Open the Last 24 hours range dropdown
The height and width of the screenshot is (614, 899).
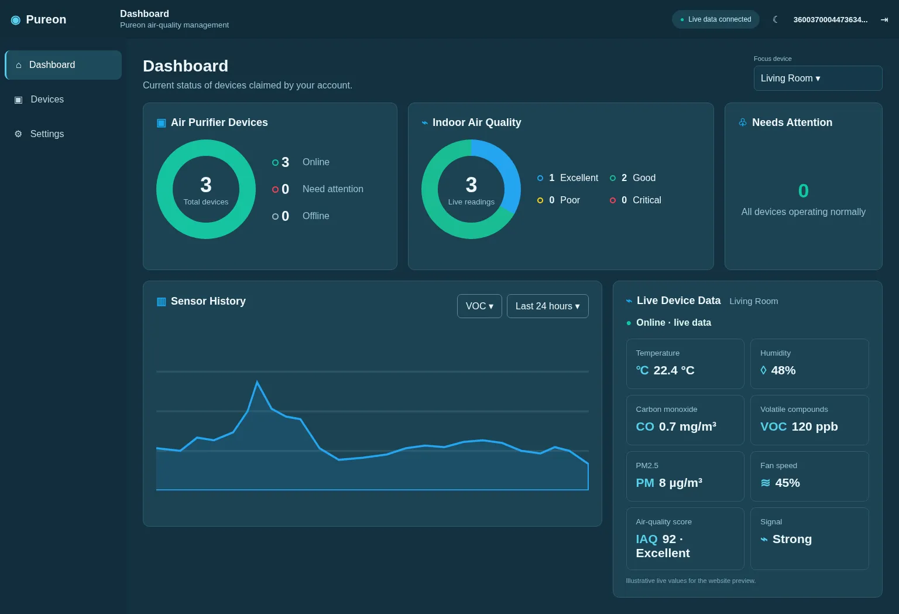pyautogui.click(x=548, y=306)
